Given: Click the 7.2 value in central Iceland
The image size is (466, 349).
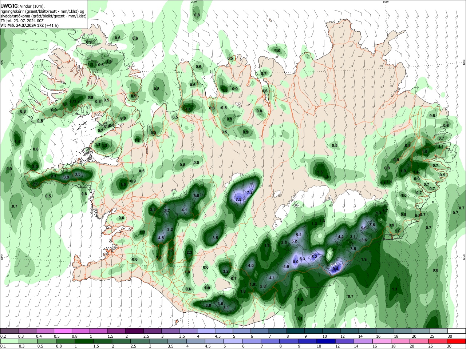Looking at the screenshot, I should [250, 192].
